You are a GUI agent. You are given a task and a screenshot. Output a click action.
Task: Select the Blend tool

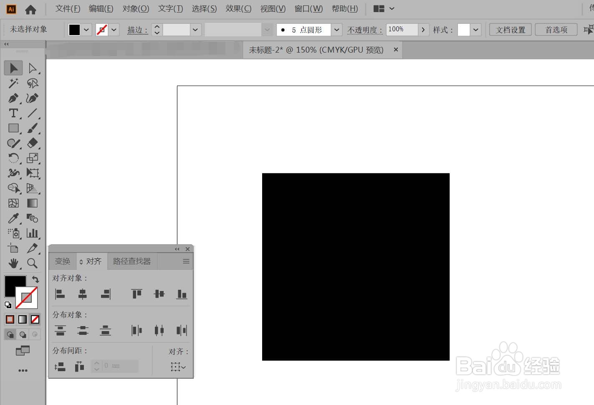(32, 218)
